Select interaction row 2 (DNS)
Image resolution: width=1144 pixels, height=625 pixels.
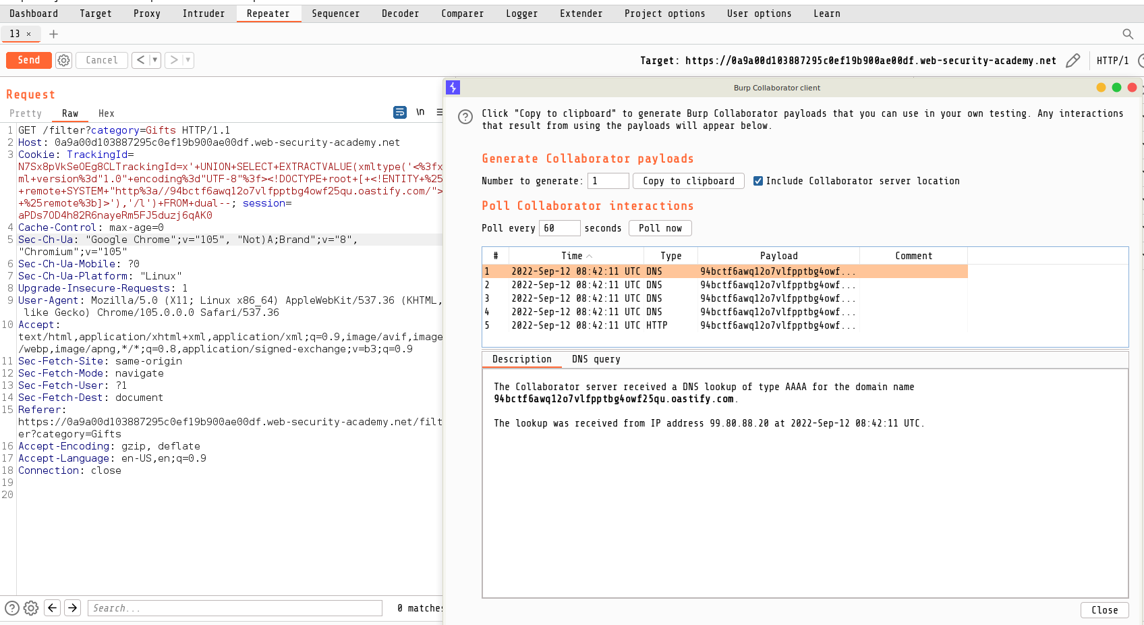pyautogui.click(x=725, y=285)
